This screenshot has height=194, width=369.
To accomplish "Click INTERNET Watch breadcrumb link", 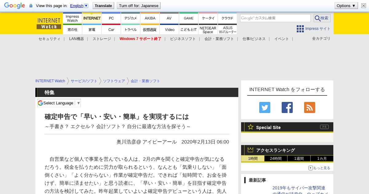I will (50, 81).
